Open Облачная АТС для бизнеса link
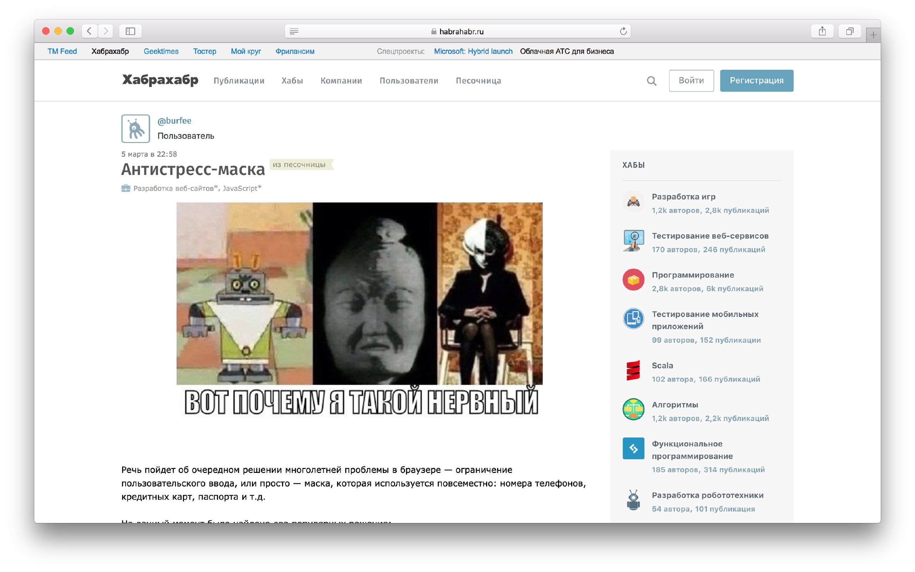Viewport: 915px width, 572px height. 567,51
